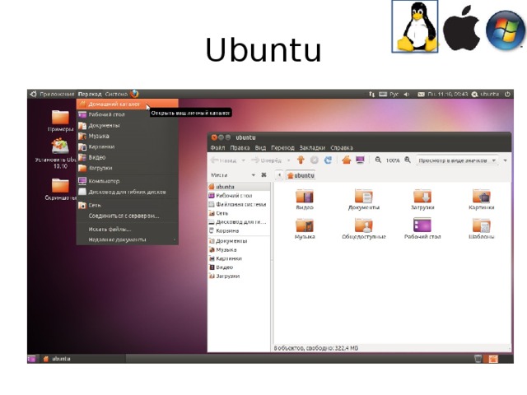Choose Соединиться с сервером menu entry
The image size is (527, 395).
[128, 216]
